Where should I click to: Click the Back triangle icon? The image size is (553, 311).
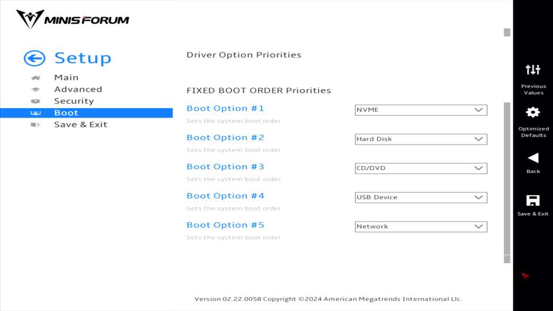pos(533,157)
